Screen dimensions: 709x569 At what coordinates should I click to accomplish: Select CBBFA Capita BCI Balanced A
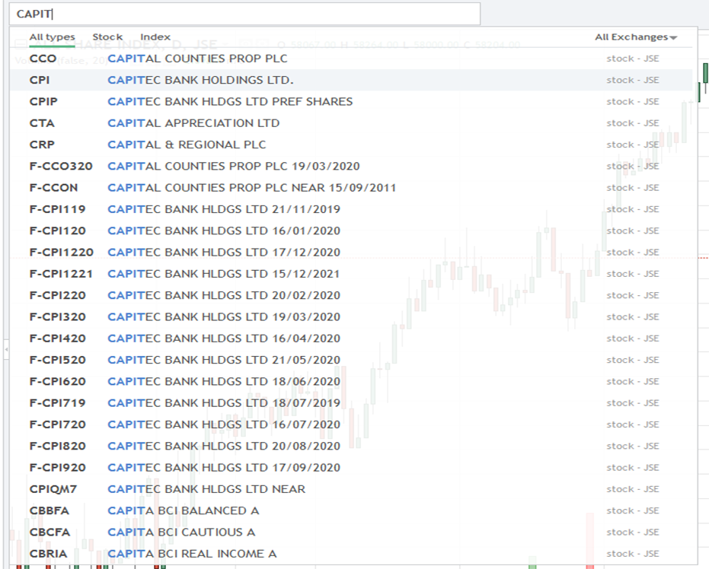pyautogui.click(x=351, y=510)
